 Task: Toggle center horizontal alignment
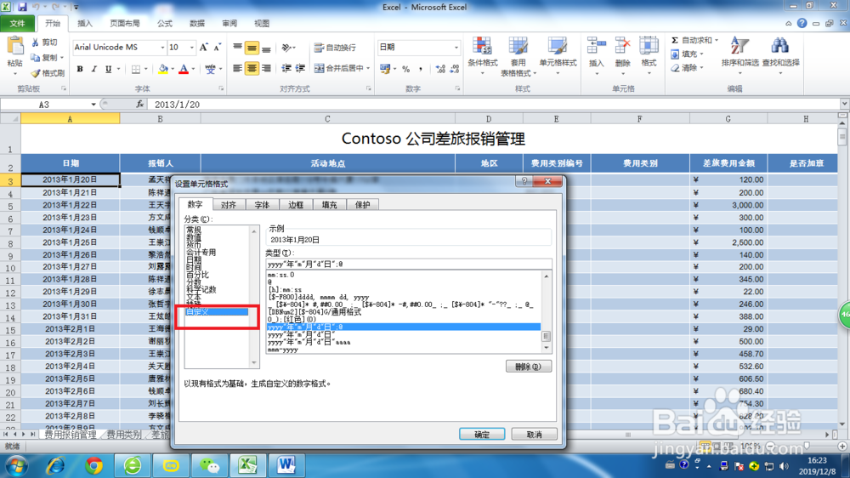click(252, 68)
